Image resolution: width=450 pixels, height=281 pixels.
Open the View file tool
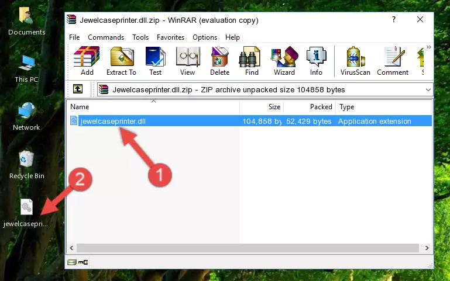pyautogui.click(x=188, y=61)
